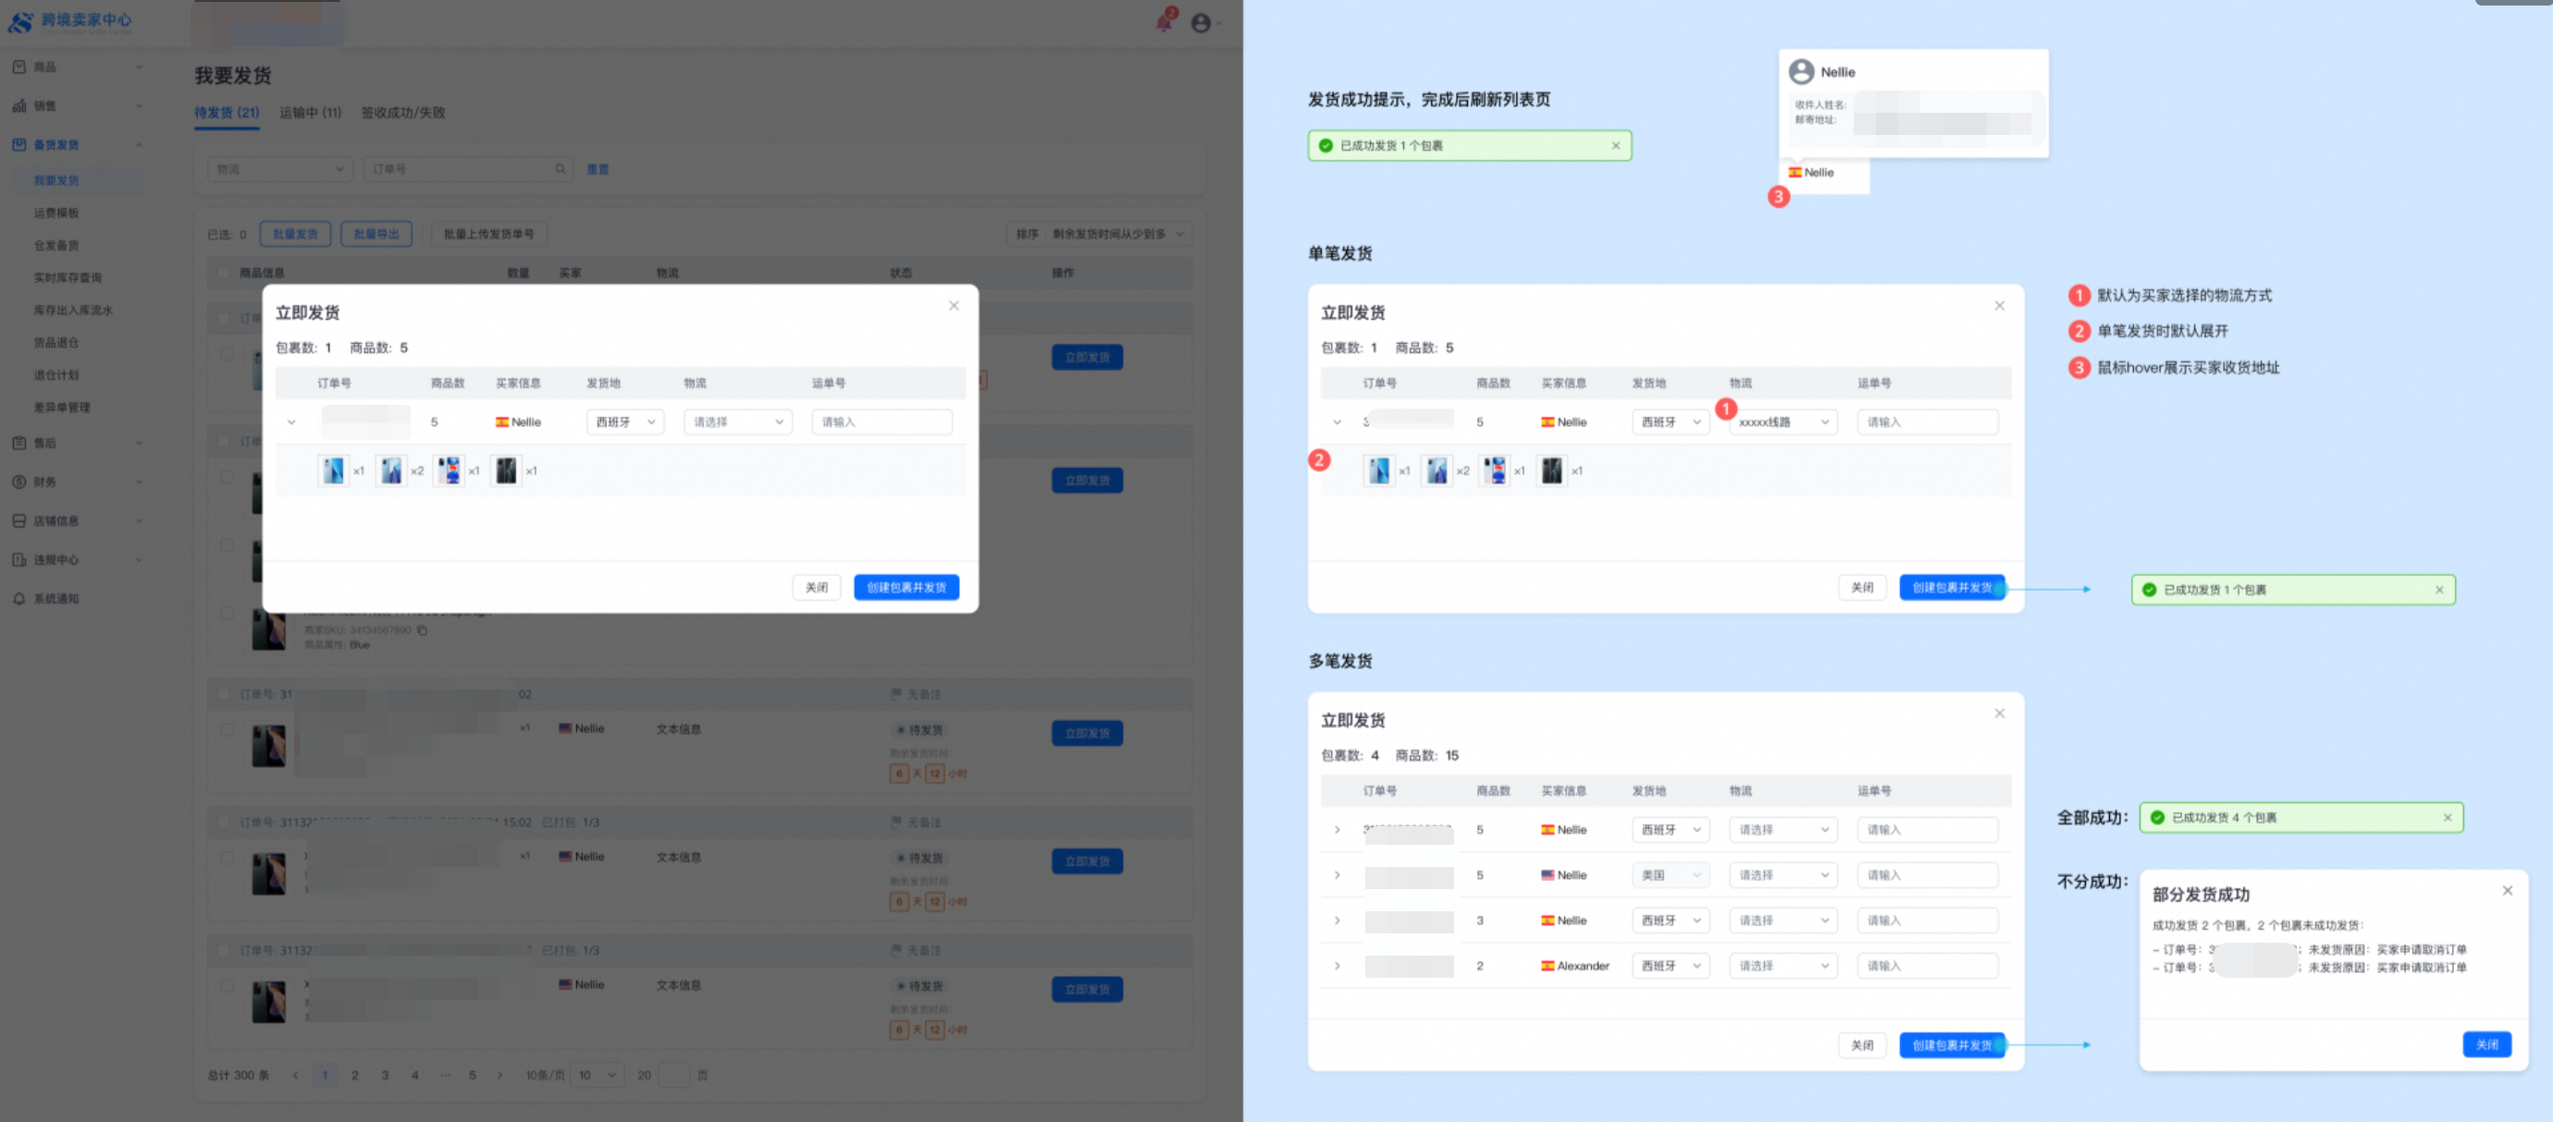Click the 商品 sidebar icon

coord(18,67)
